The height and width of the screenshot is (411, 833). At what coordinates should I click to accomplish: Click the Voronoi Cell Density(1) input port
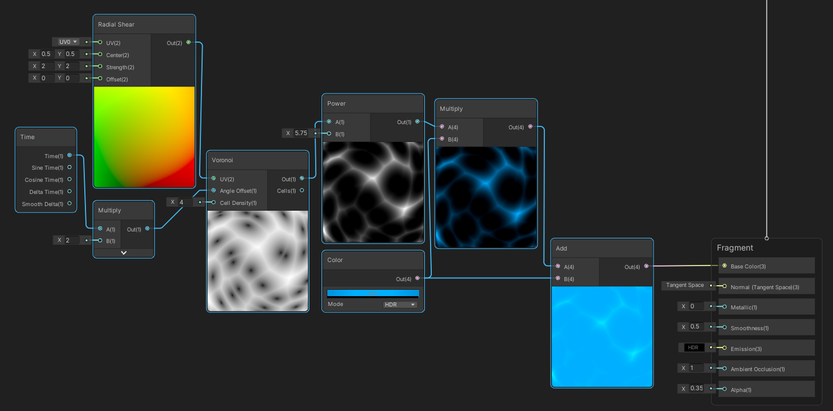coord(214,203)
